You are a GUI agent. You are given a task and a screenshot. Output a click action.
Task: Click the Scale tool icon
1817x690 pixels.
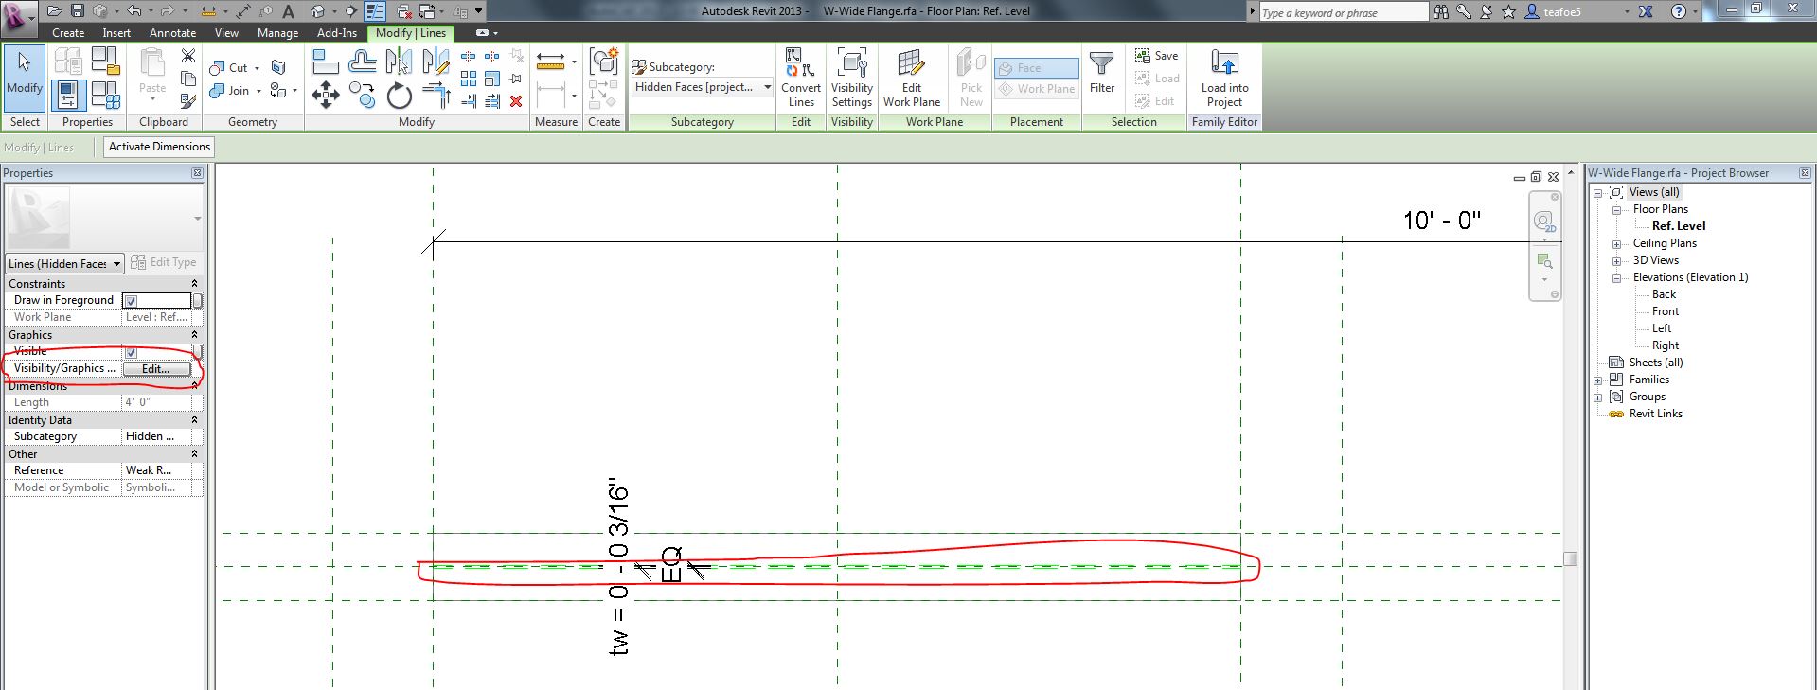point(492,79)
